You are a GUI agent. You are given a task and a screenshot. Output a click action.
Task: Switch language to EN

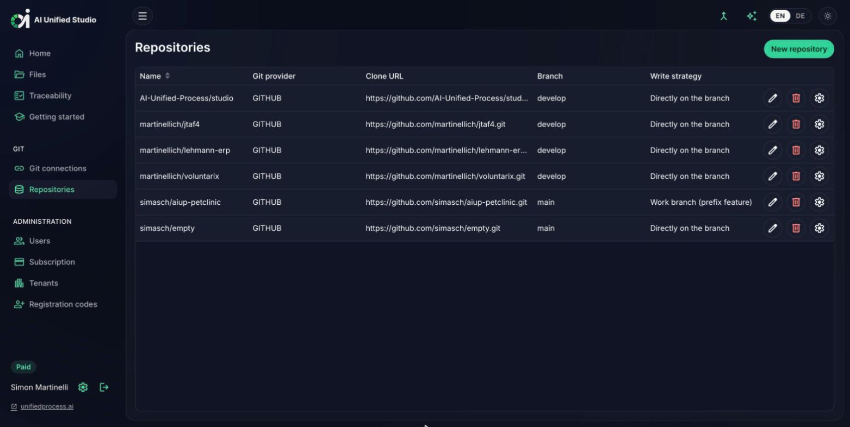pyautogui.click(x=780, y=16)
